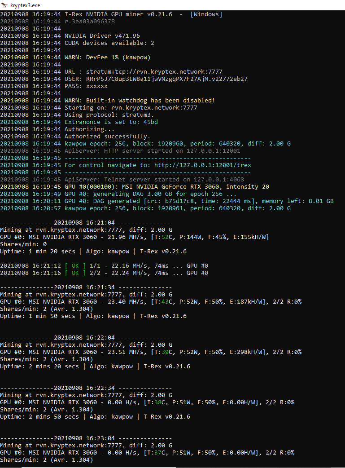Click the GPU #0 line with T:37C
The width and height of the screenshot is (345, 468).
147,452
